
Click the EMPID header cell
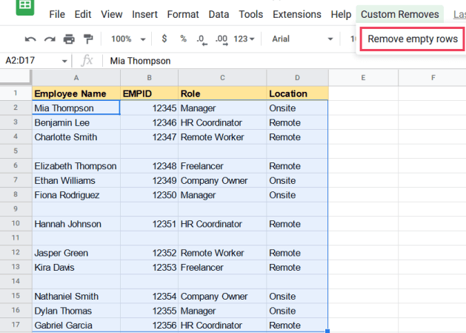pyautogui.click(x=149, y=93)
